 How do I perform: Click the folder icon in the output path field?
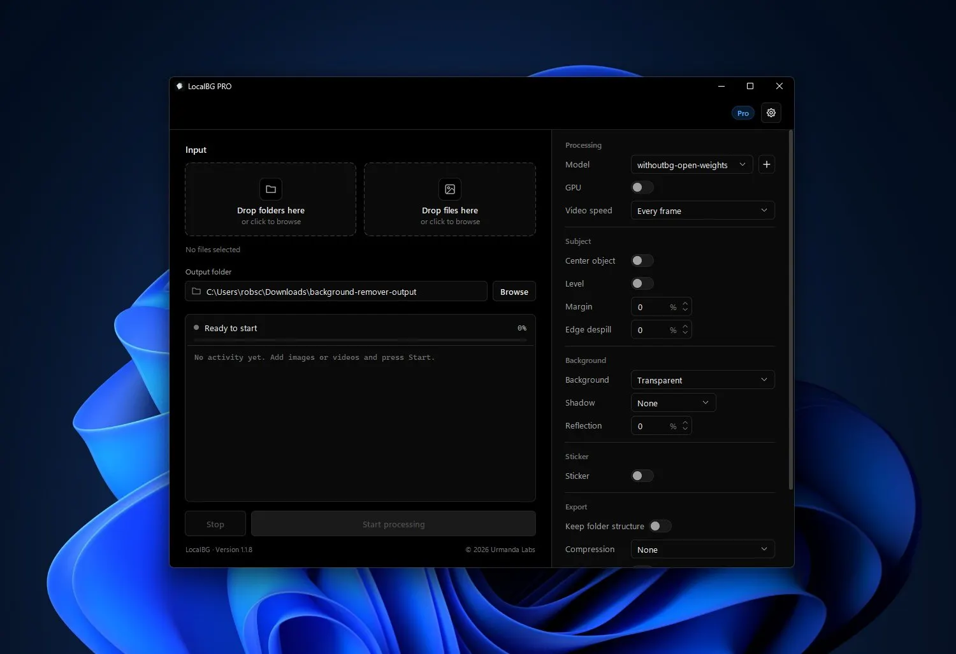(196, 292)
